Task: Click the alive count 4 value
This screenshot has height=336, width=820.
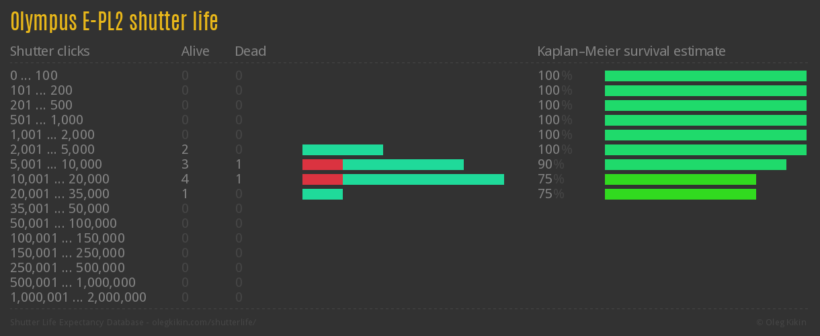Action: pyautogui.click(x=185, y=179)
